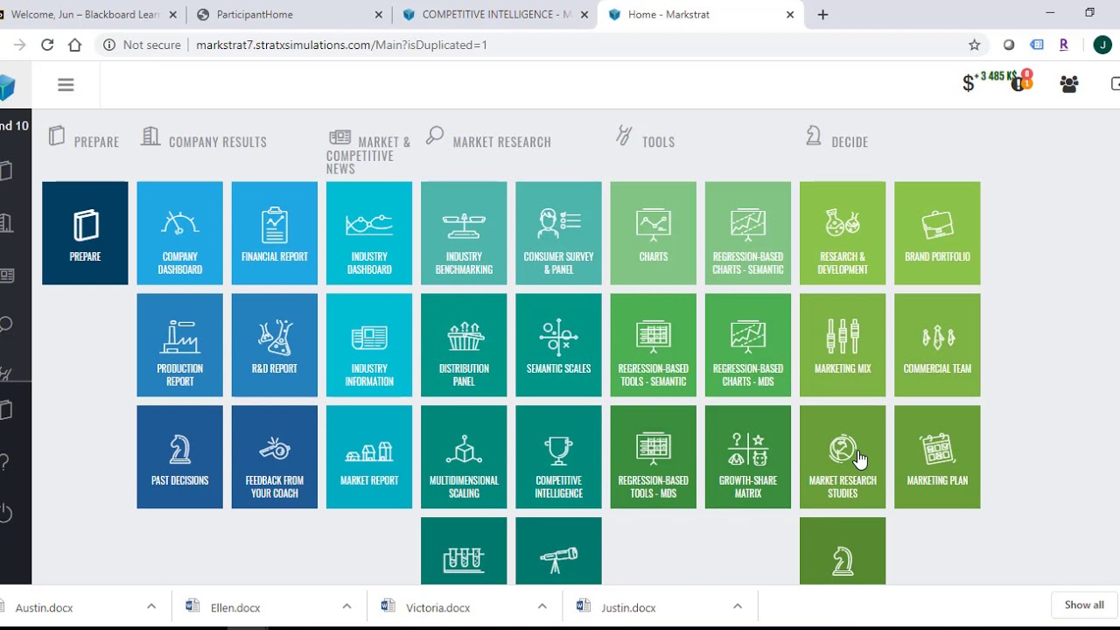This screenshot has width=1120, height=630.
Task: Open the Commercial Team tile
Action: tap(937, 345)
